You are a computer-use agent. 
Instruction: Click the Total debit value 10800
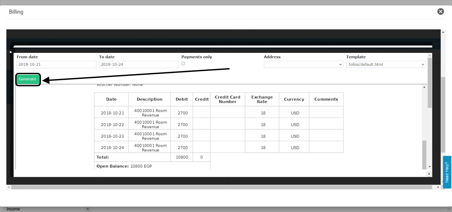coord(182,157)
